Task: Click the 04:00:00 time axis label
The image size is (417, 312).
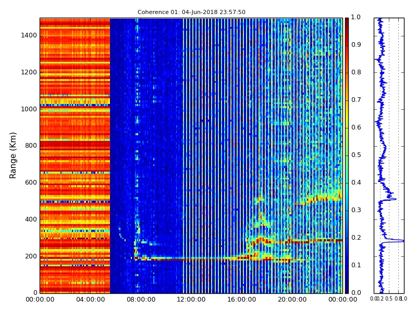Action: (x=90, y=300)
